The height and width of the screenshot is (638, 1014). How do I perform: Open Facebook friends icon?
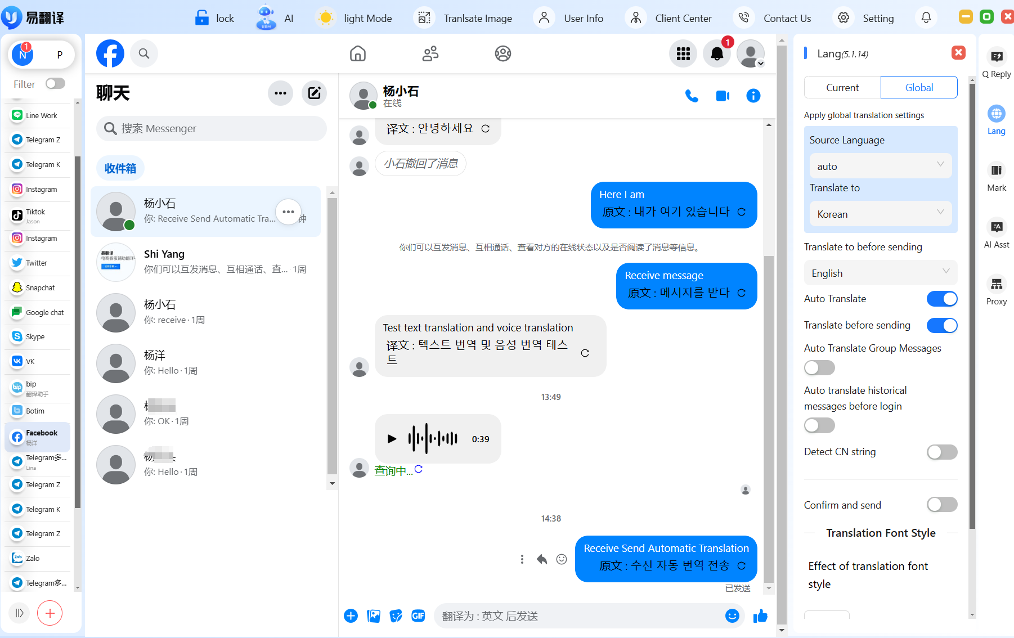(430, 53)
